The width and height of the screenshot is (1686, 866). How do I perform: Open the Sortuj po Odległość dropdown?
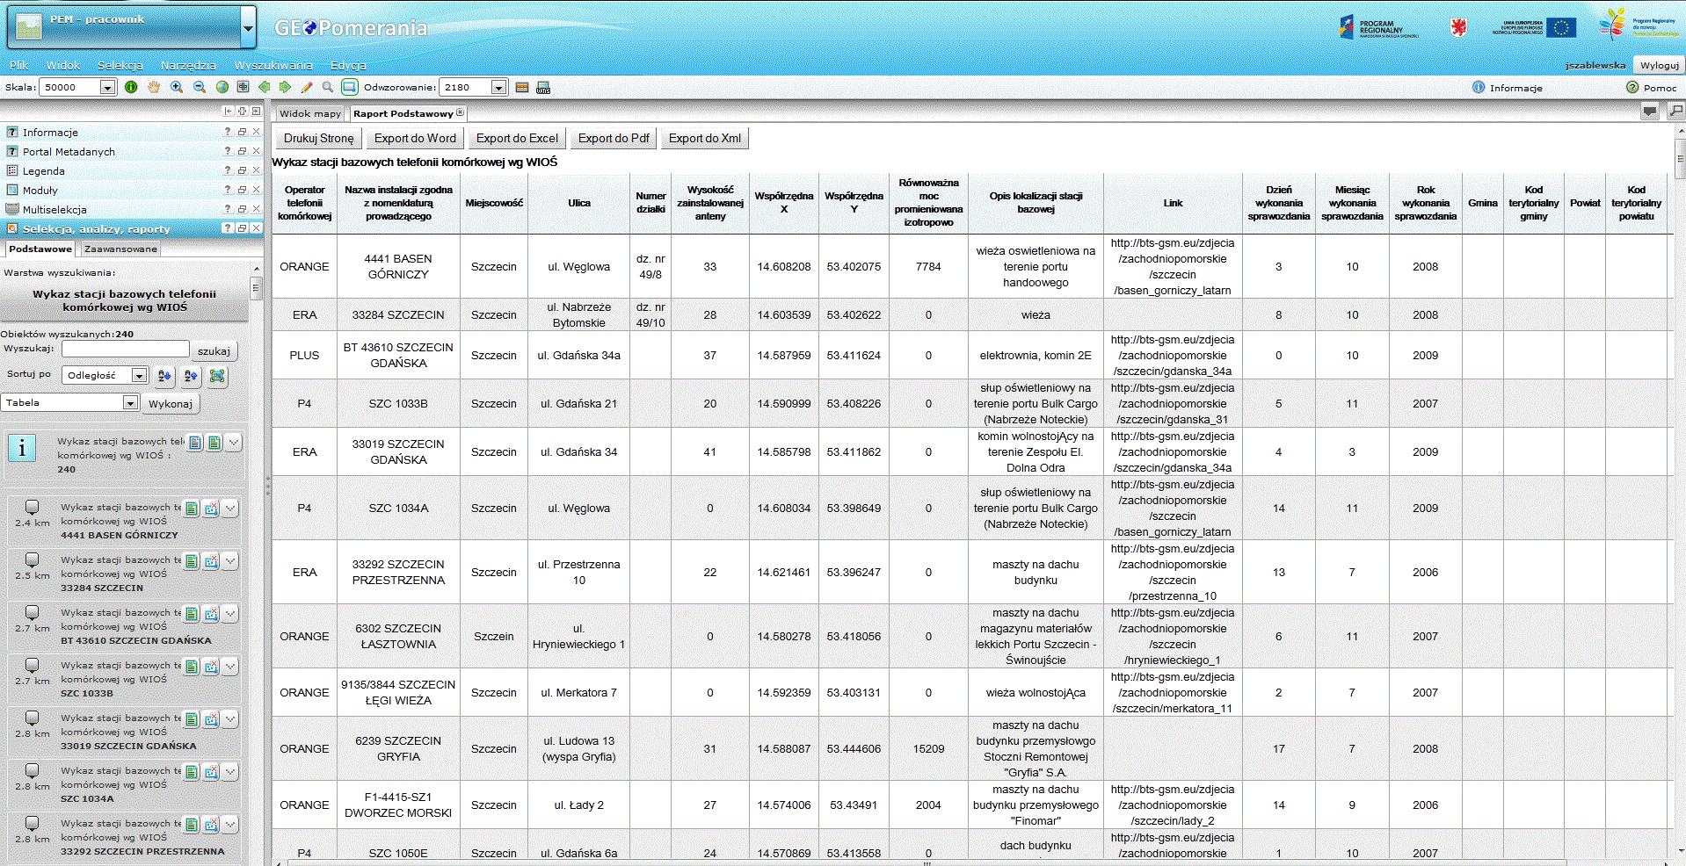pyautogui.click(x=139, y=375)
